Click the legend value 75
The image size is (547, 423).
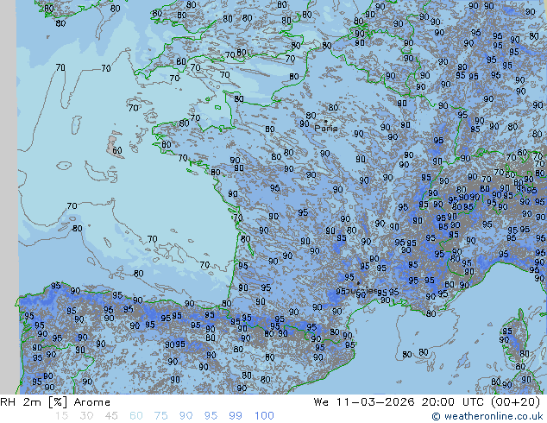[160, 416]
